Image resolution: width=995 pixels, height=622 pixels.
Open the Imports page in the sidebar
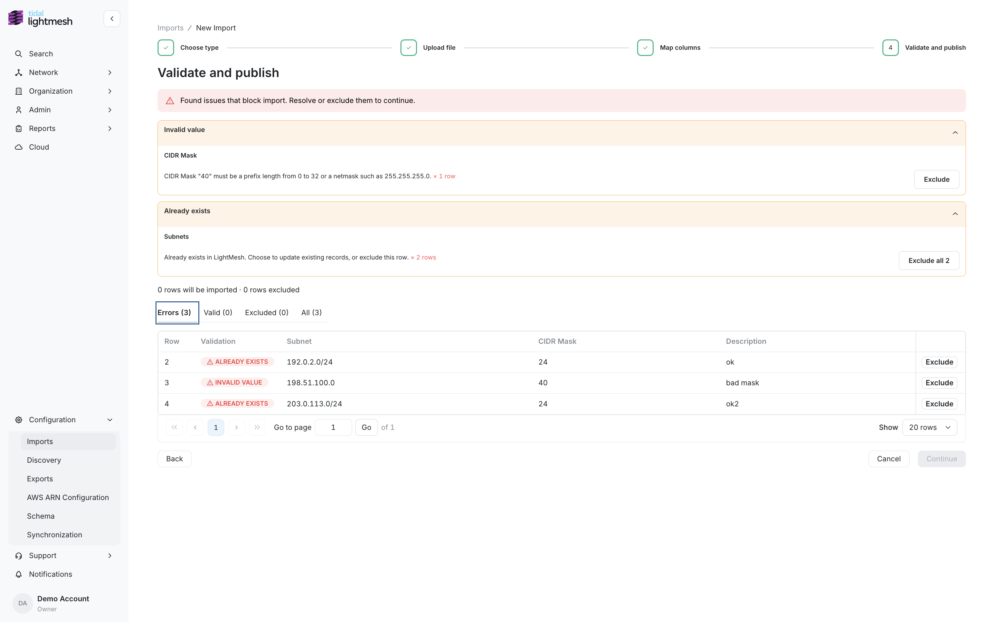tap(68, 441)
